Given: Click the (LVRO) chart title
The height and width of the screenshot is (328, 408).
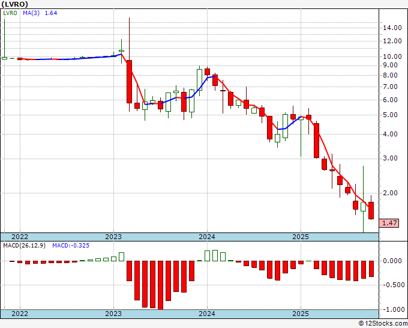Looking at the screenshot, I should (14, 4).
